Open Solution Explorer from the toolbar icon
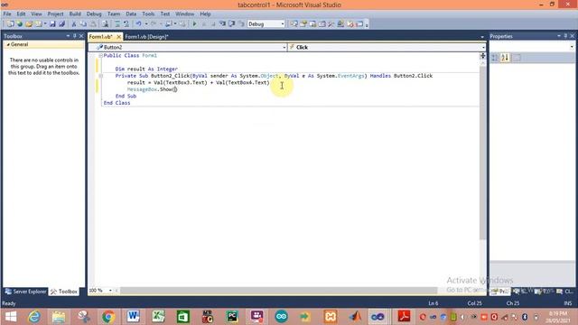 (294, 24)
